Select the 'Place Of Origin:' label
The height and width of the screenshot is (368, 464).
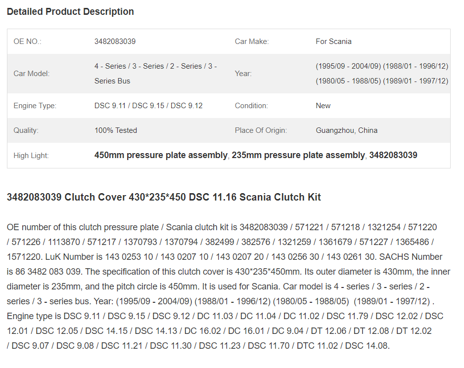coord(261,130)
